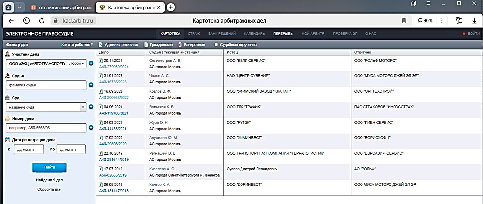Image resolution: width=483 pixels, height=204 pixels.
Task: Click Сбросить все to reset filters
Action: (x=49, y=189)
